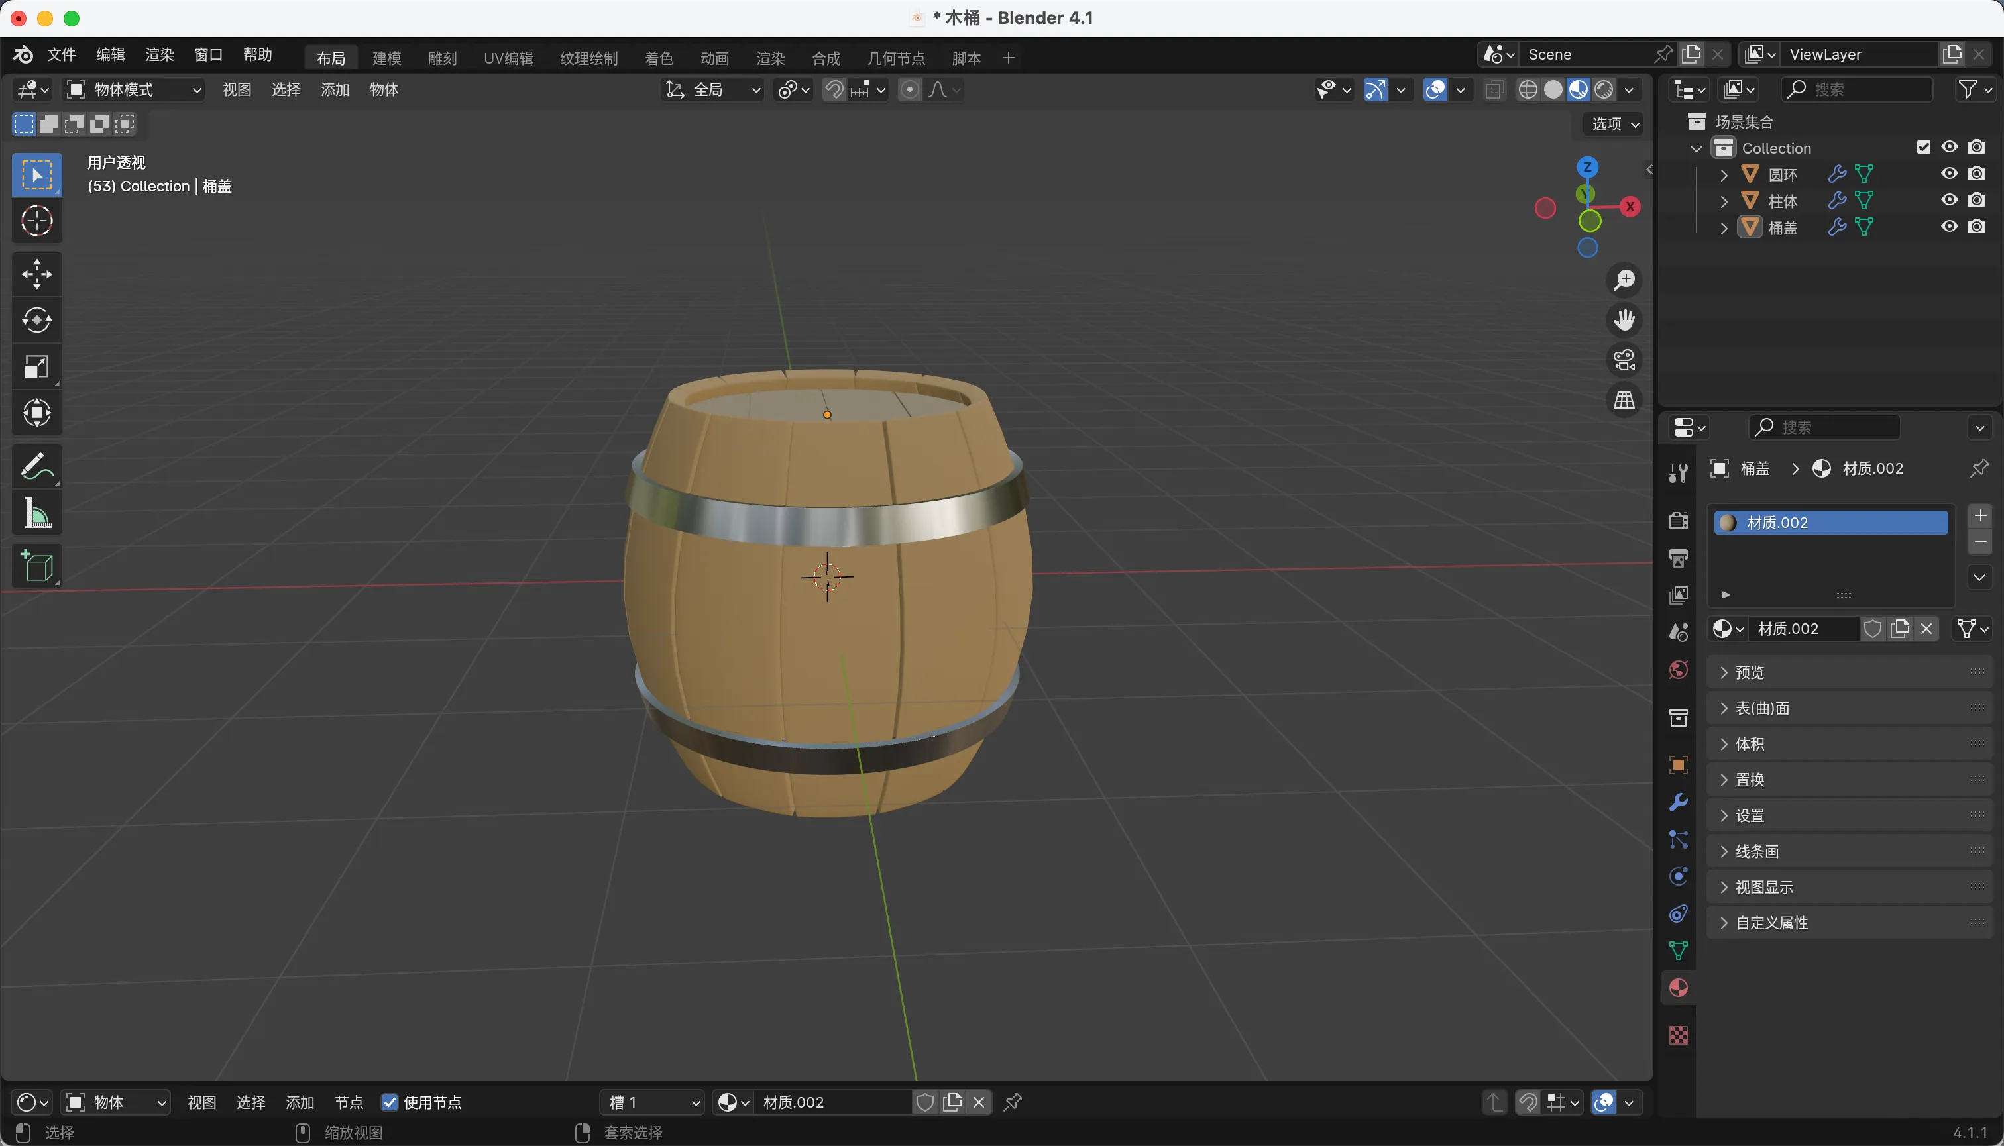Expand the 柱体 tree item
Screen dimensions: 2004x1146
[1724, 201]
